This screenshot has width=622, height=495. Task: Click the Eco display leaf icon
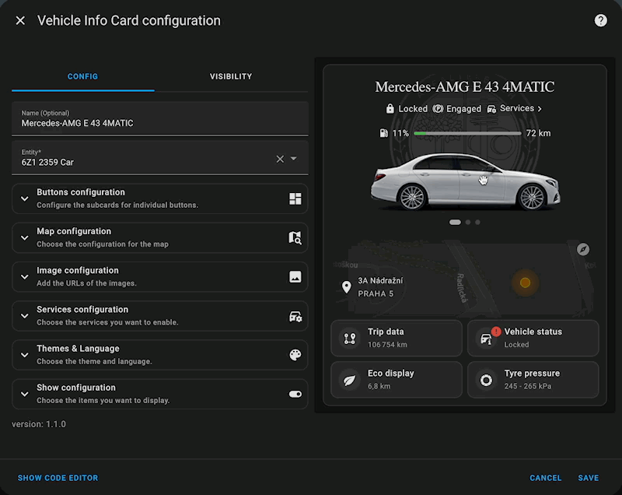coord(349,381)
